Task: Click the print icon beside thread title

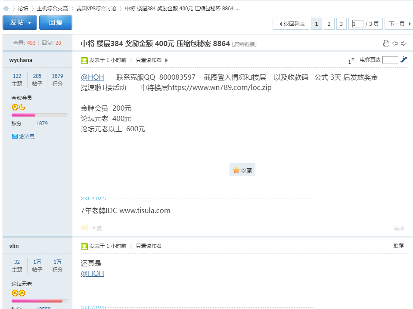Action: point(386,43)
